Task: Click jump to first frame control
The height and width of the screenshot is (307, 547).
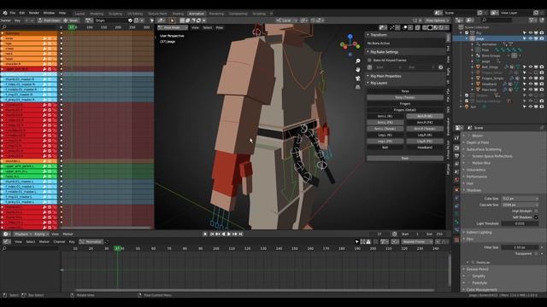Action: (x=212, y=235)
